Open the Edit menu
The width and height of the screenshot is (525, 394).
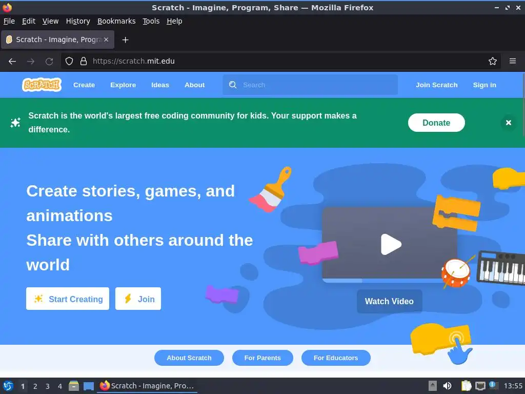click(29, 21)
